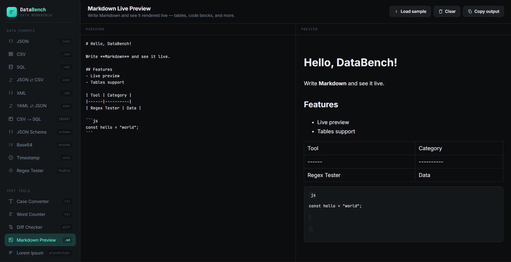Click the SQL database icon

(11, 67)
